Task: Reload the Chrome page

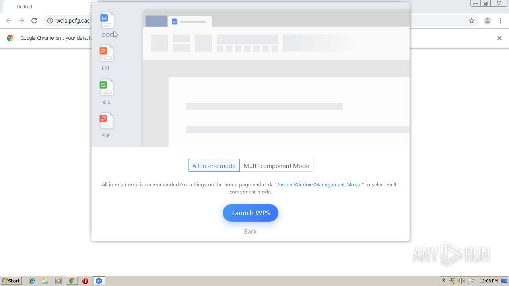Action: (34, 21)
